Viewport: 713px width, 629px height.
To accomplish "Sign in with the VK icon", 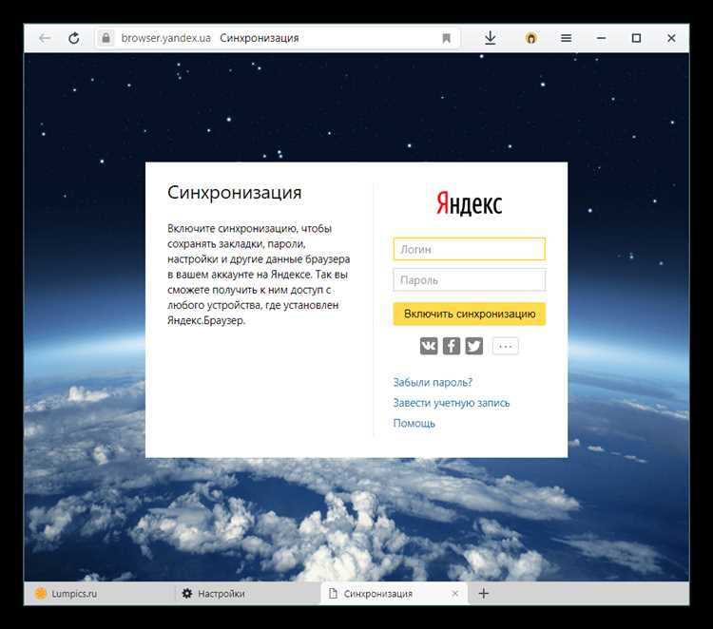I will click(429, 346).
